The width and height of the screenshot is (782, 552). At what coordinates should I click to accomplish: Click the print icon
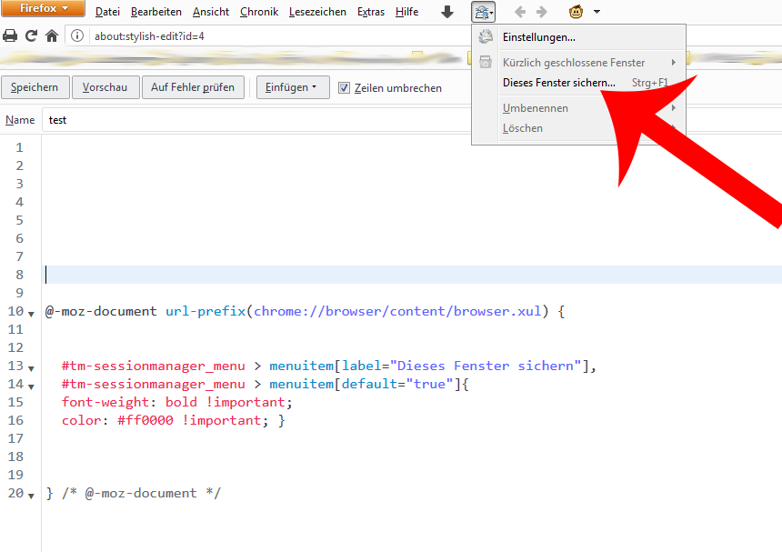[x=10, y=36]
